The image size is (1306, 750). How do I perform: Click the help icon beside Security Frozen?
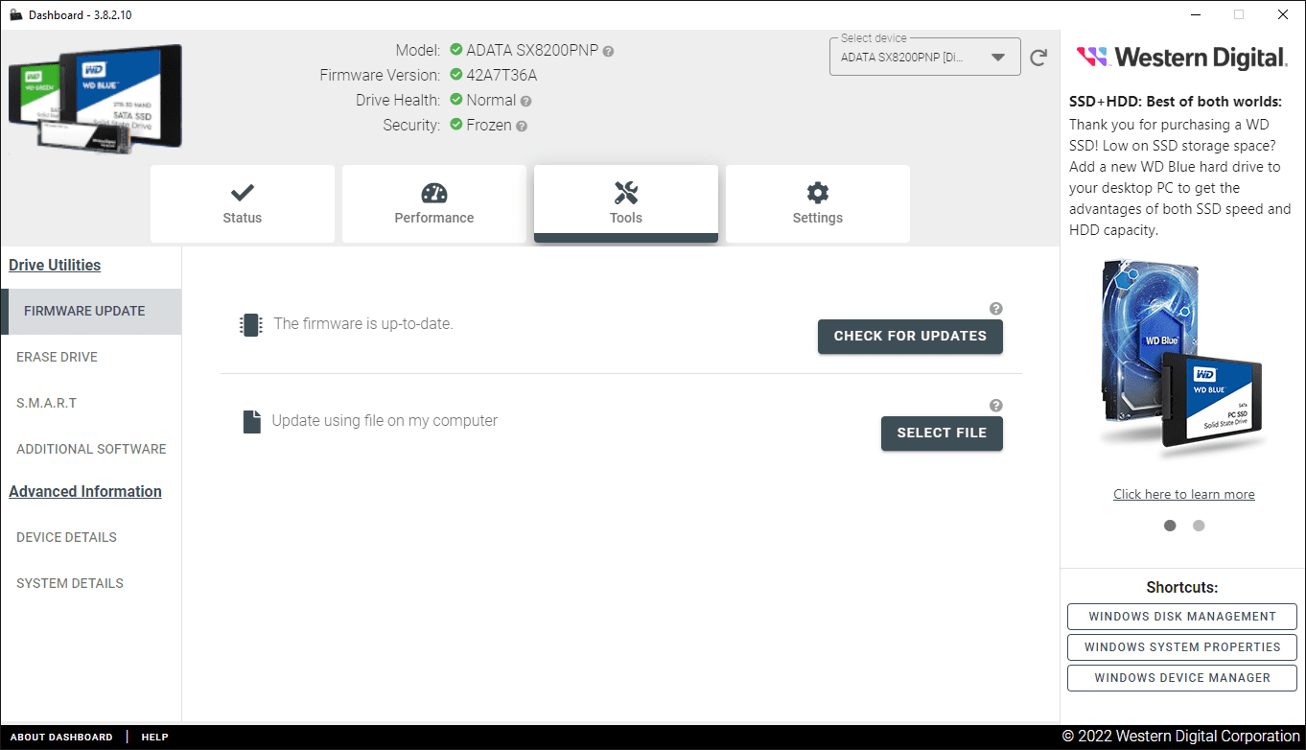click(x=522, y=126)
